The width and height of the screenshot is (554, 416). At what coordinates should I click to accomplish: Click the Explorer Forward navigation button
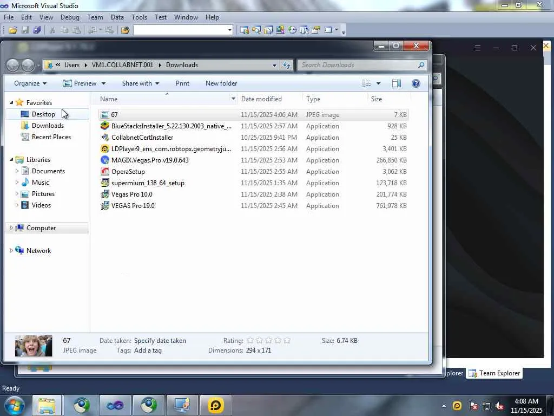click(28, 65)
